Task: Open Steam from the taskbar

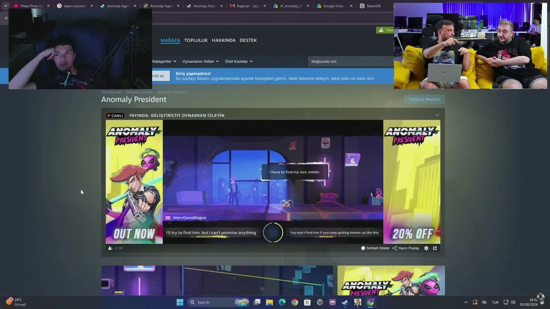Action: click(345, 302)
